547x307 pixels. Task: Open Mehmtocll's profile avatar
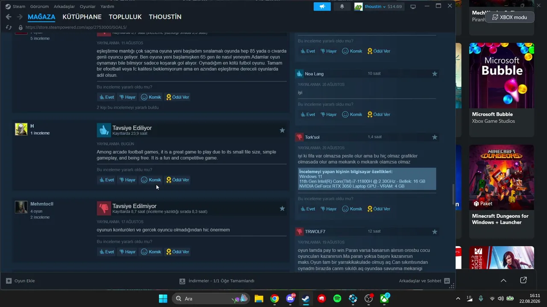(x=21, y=207)
